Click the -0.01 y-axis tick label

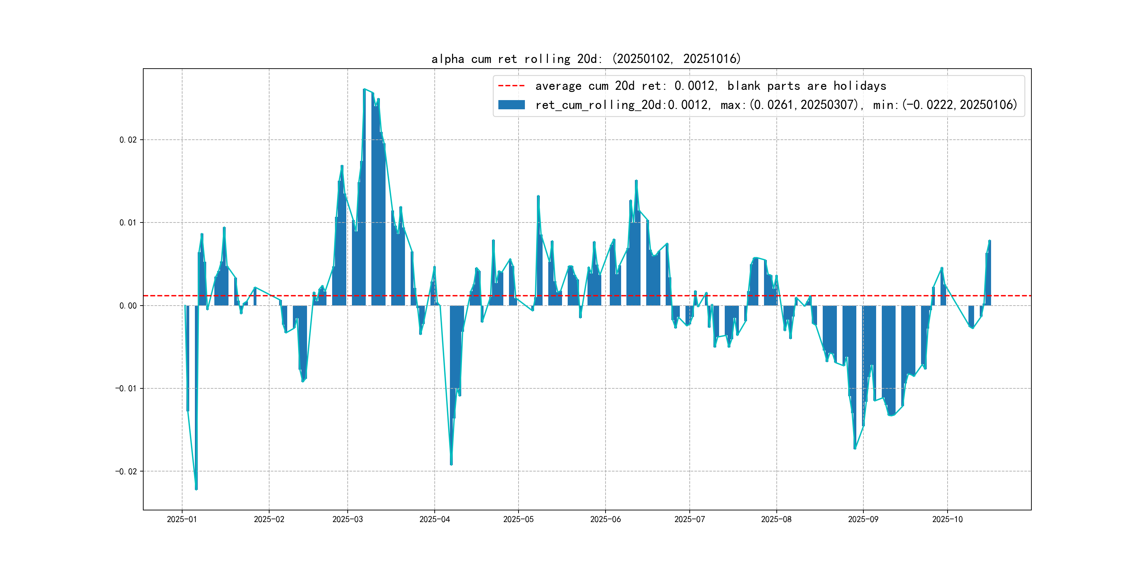click(126, 388)
